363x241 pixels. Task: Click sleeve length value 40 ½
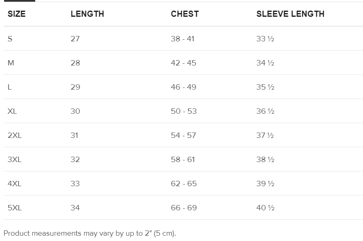coord(265,208)
